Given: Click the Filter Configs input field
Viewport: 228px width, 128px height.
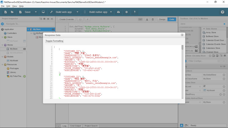Looking at the screenshot, I should point(202,61).
